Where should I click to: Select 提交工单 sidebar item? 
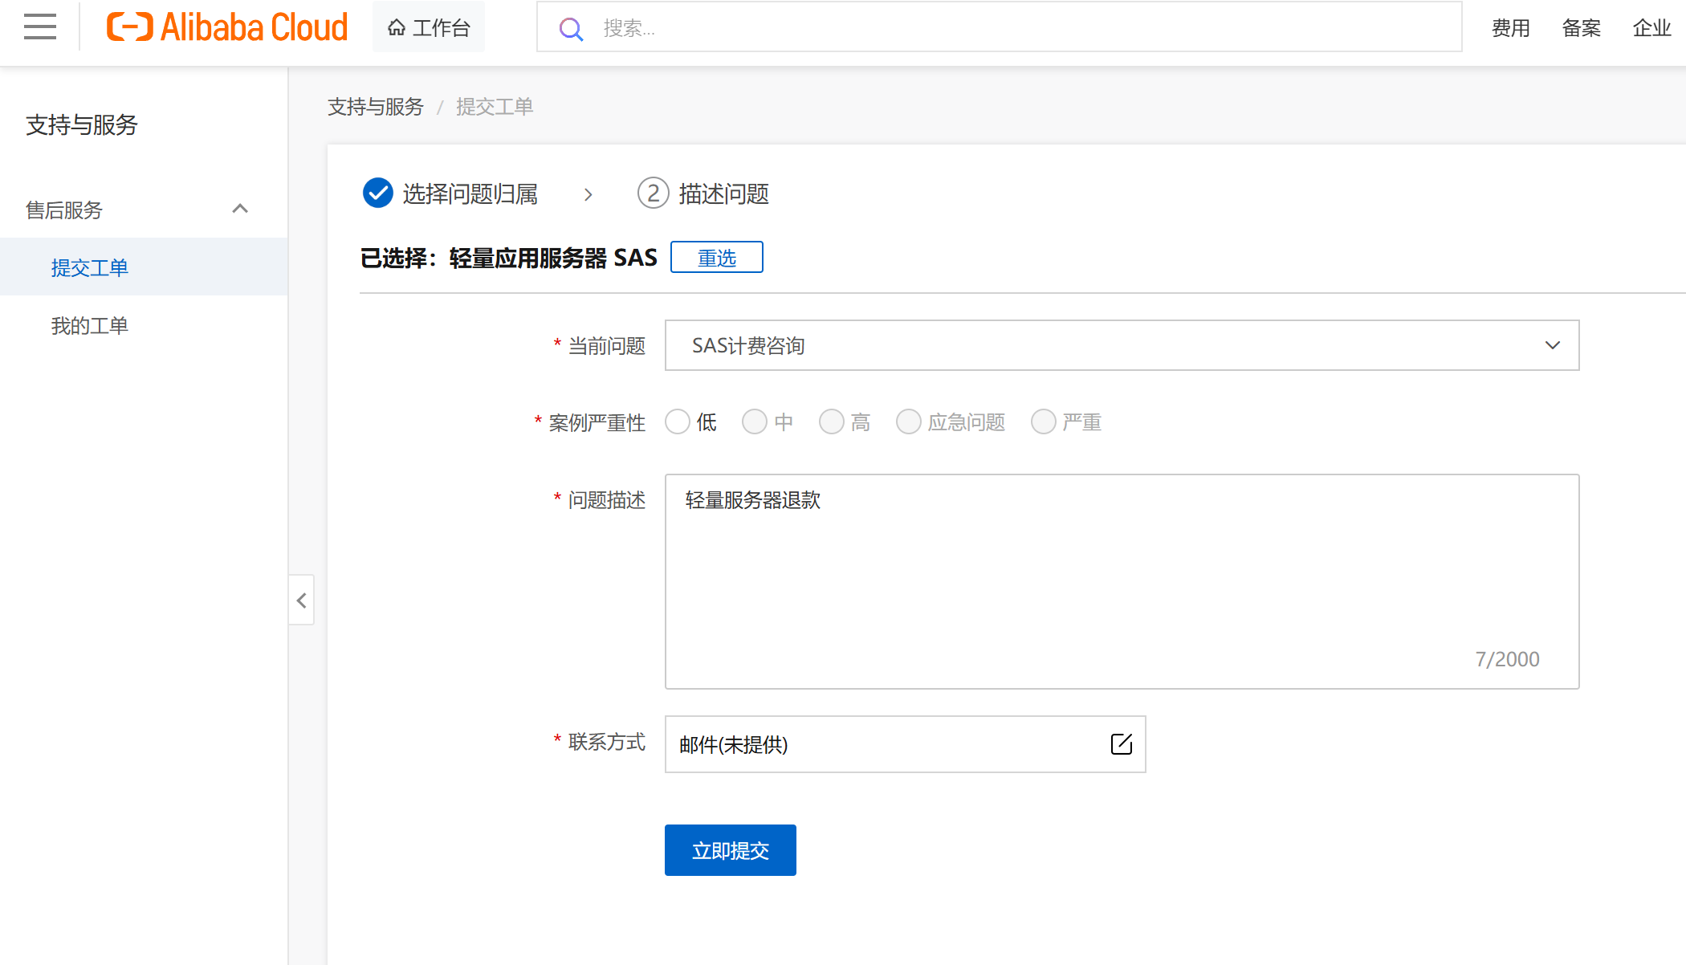click(90, 268)
